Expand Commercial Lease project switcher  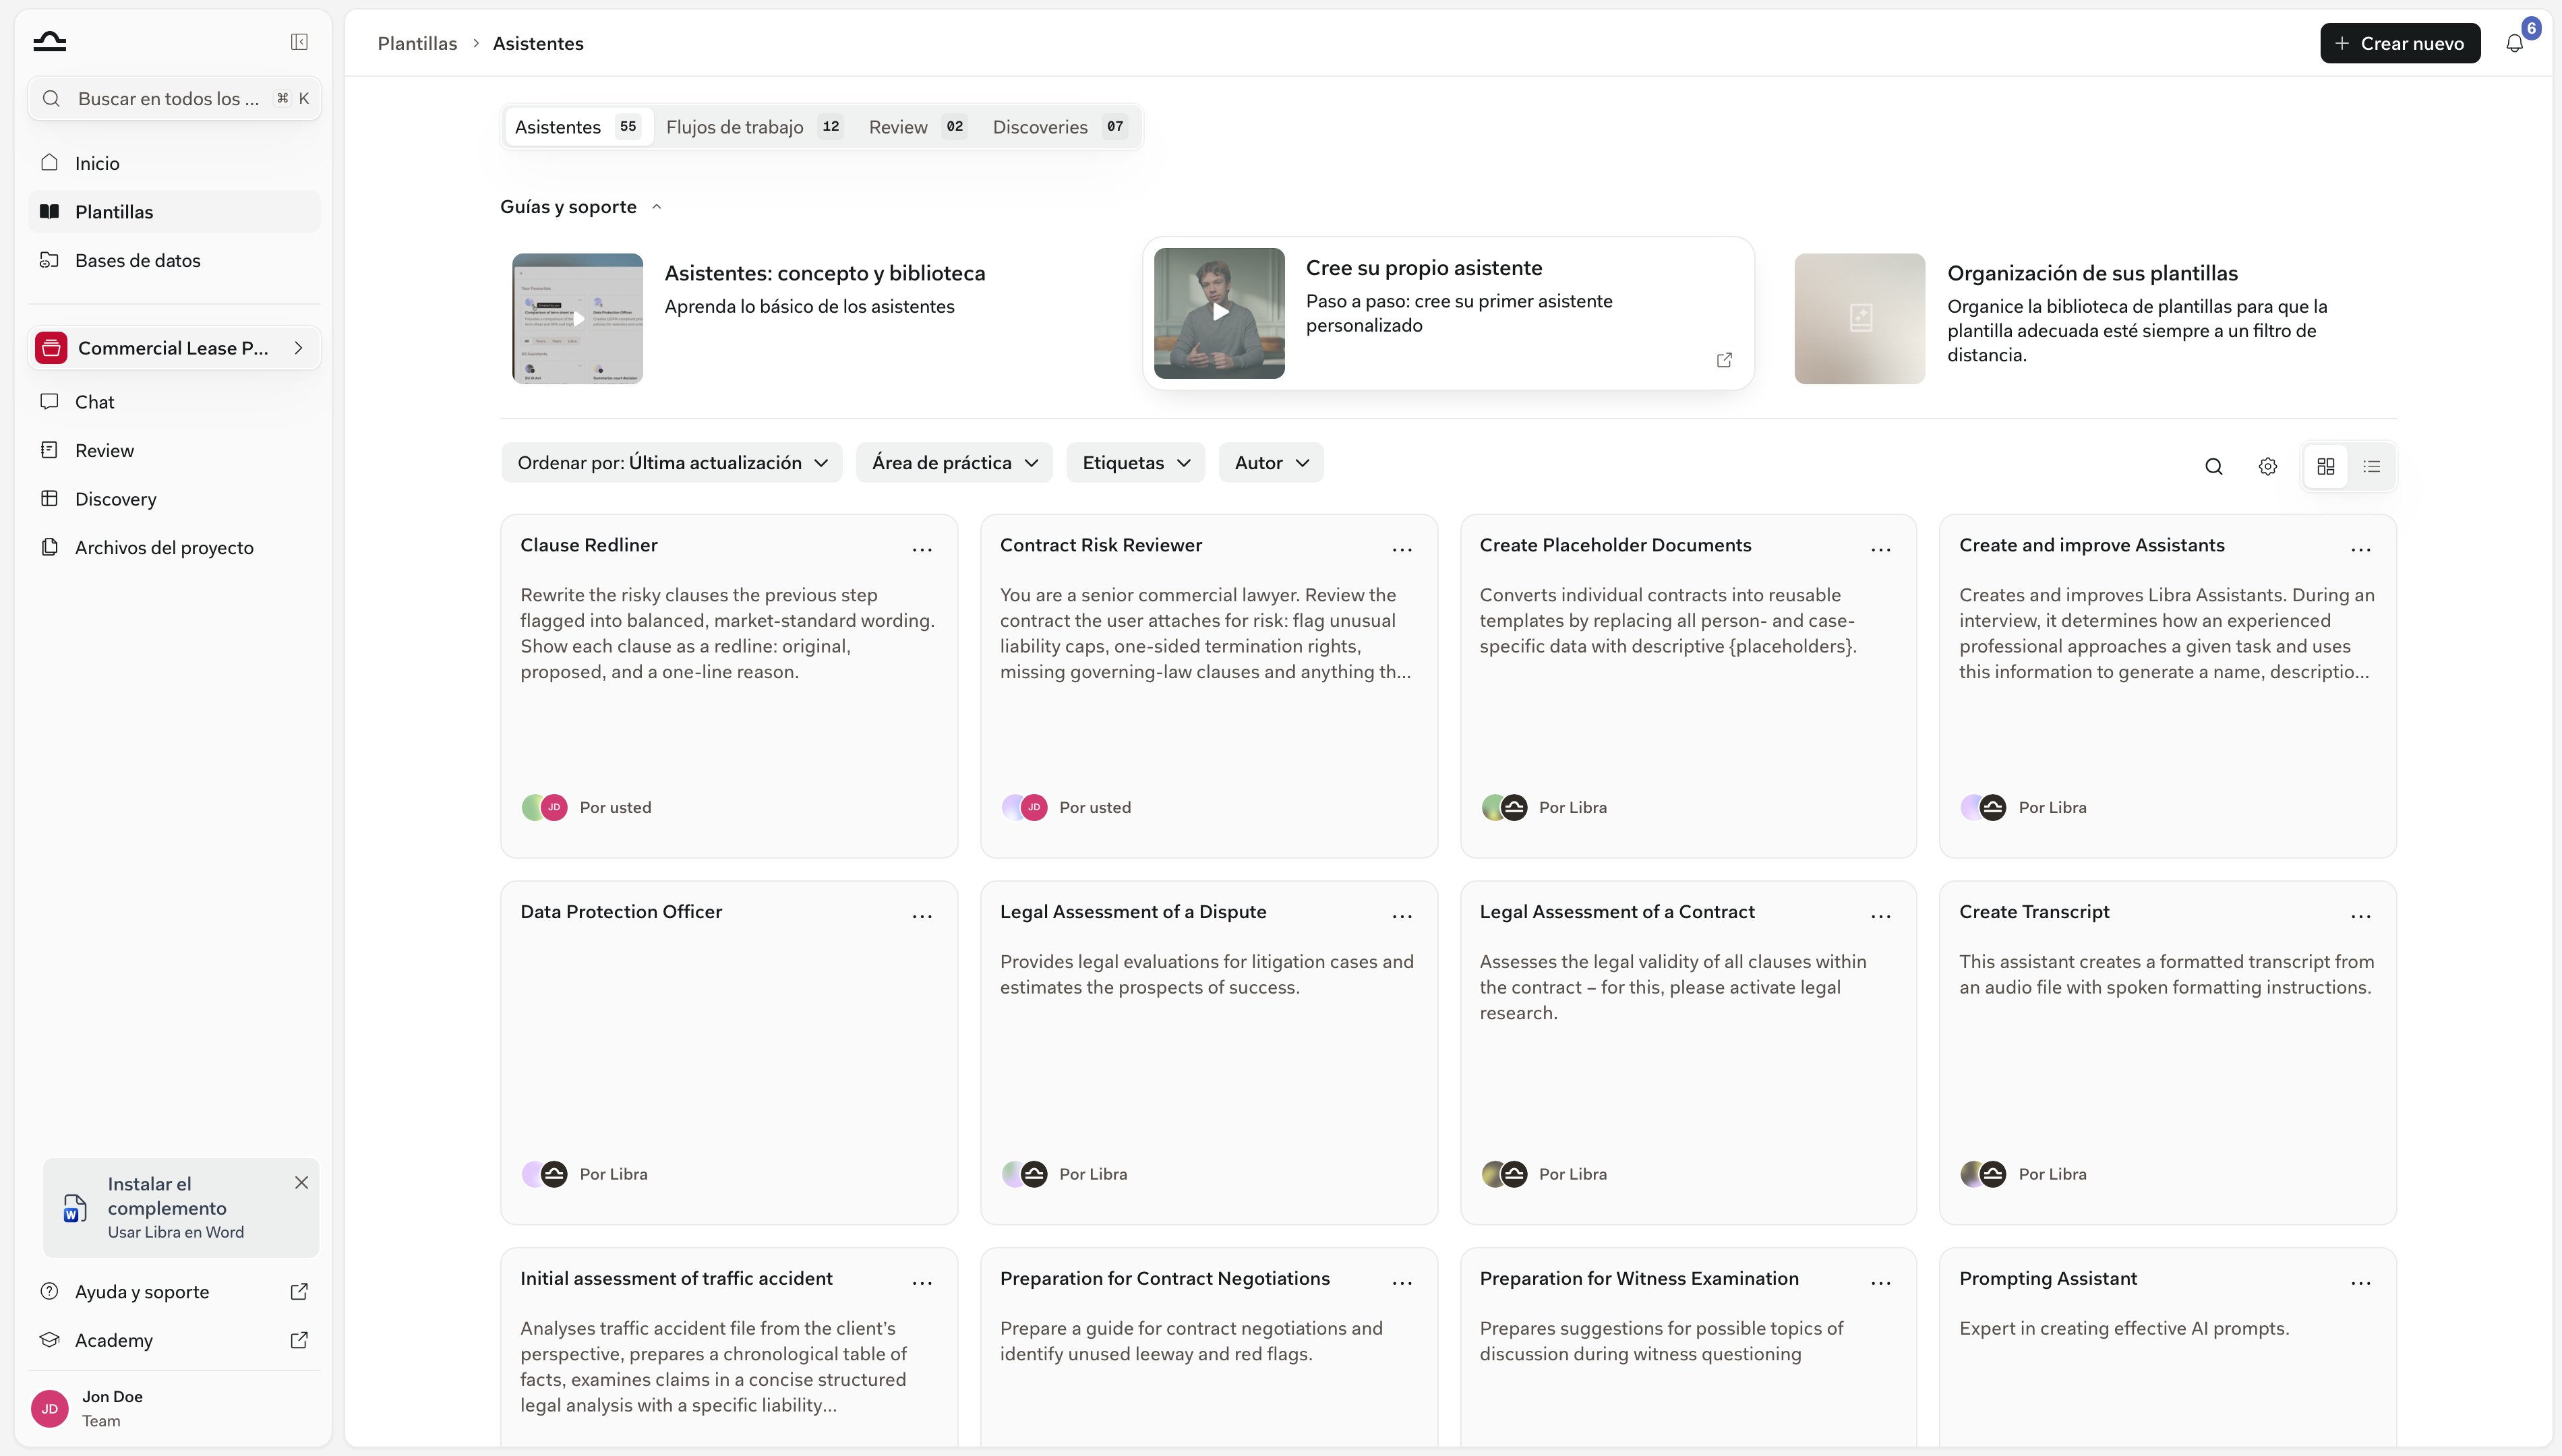175,348
